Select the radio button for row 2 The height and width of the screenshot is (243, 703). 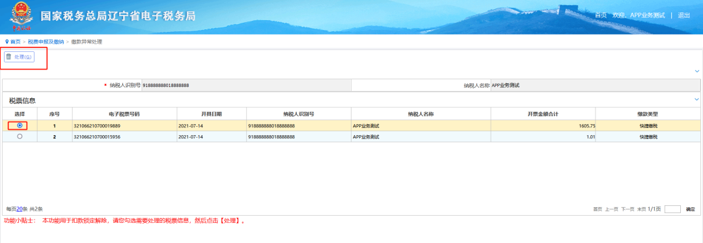pyautogui.click(x=20, y=137)
